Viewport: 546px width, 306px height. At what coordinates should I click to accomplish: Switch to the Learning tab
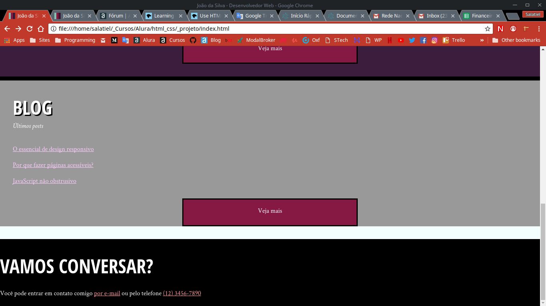click(164, 16)
